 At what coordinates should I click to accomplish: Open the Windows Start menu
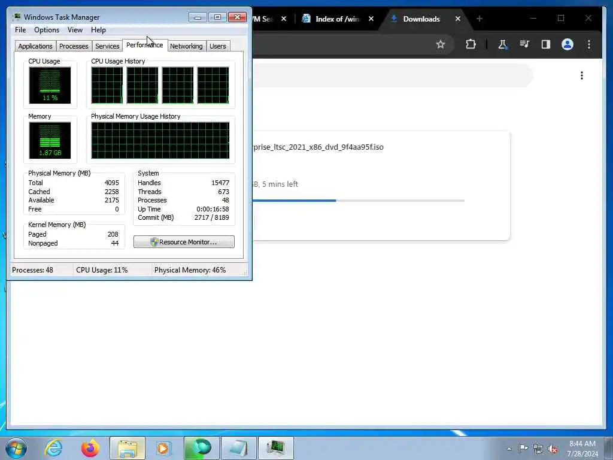click(x=16, y=448)
